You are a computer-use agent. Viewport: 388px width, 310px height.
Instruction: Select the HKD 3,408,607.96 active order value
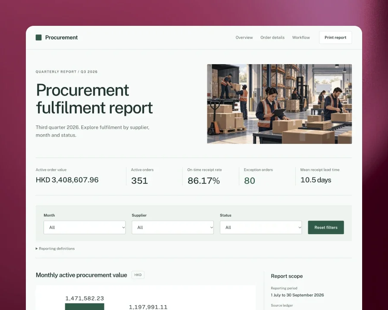[67, 180]
